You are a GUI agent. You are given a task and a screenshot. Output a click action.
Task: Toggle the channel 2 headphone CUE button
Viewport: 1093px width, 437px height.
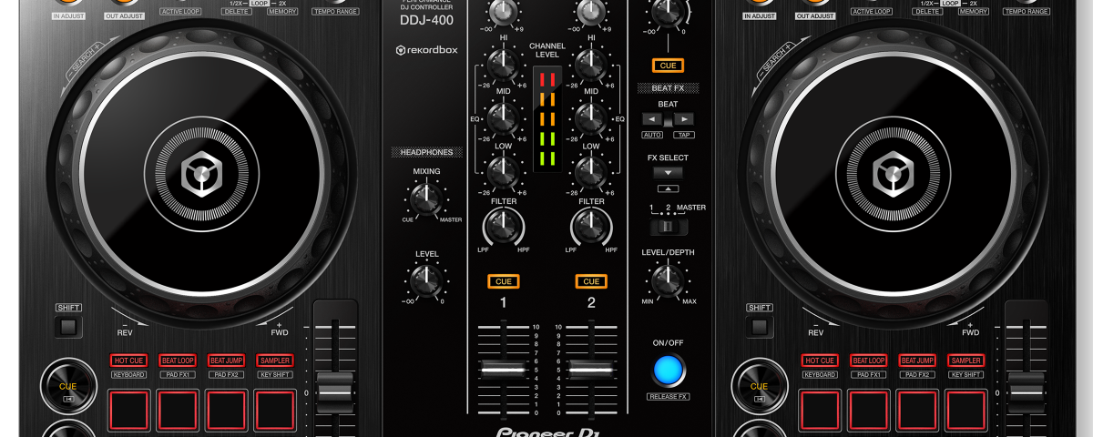click(x=591, y=281)
